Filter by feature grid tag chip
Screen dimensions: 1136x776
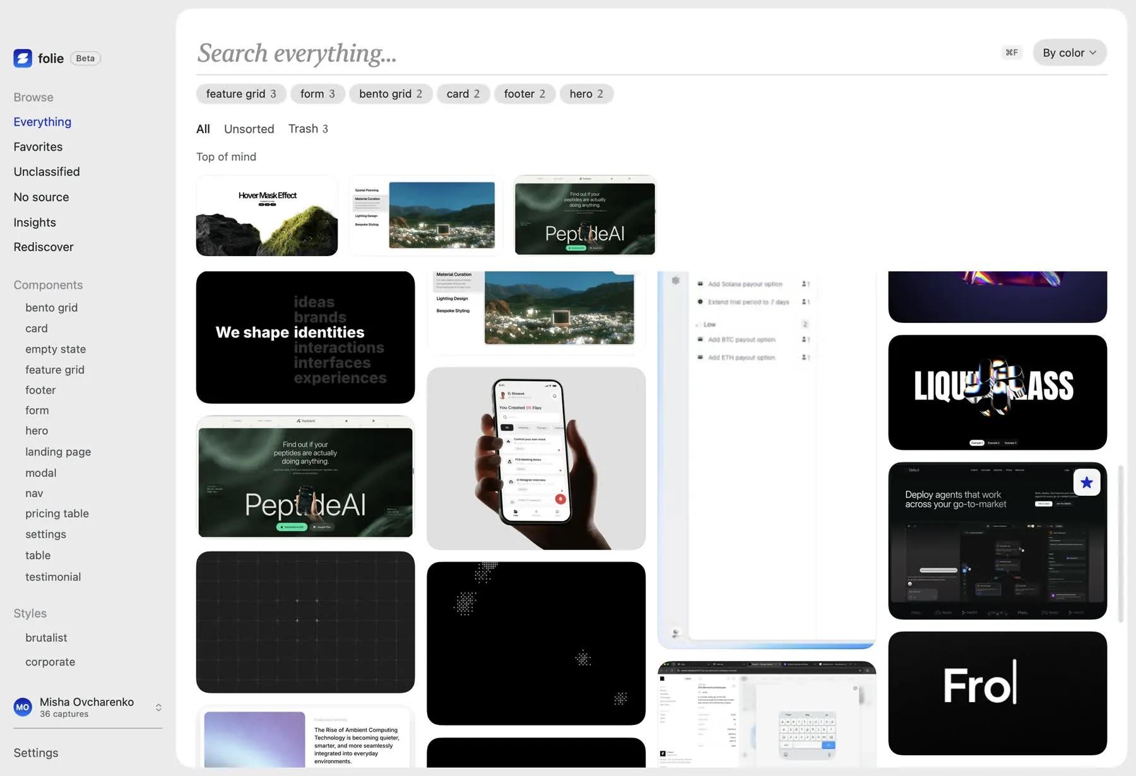point(241,93)
